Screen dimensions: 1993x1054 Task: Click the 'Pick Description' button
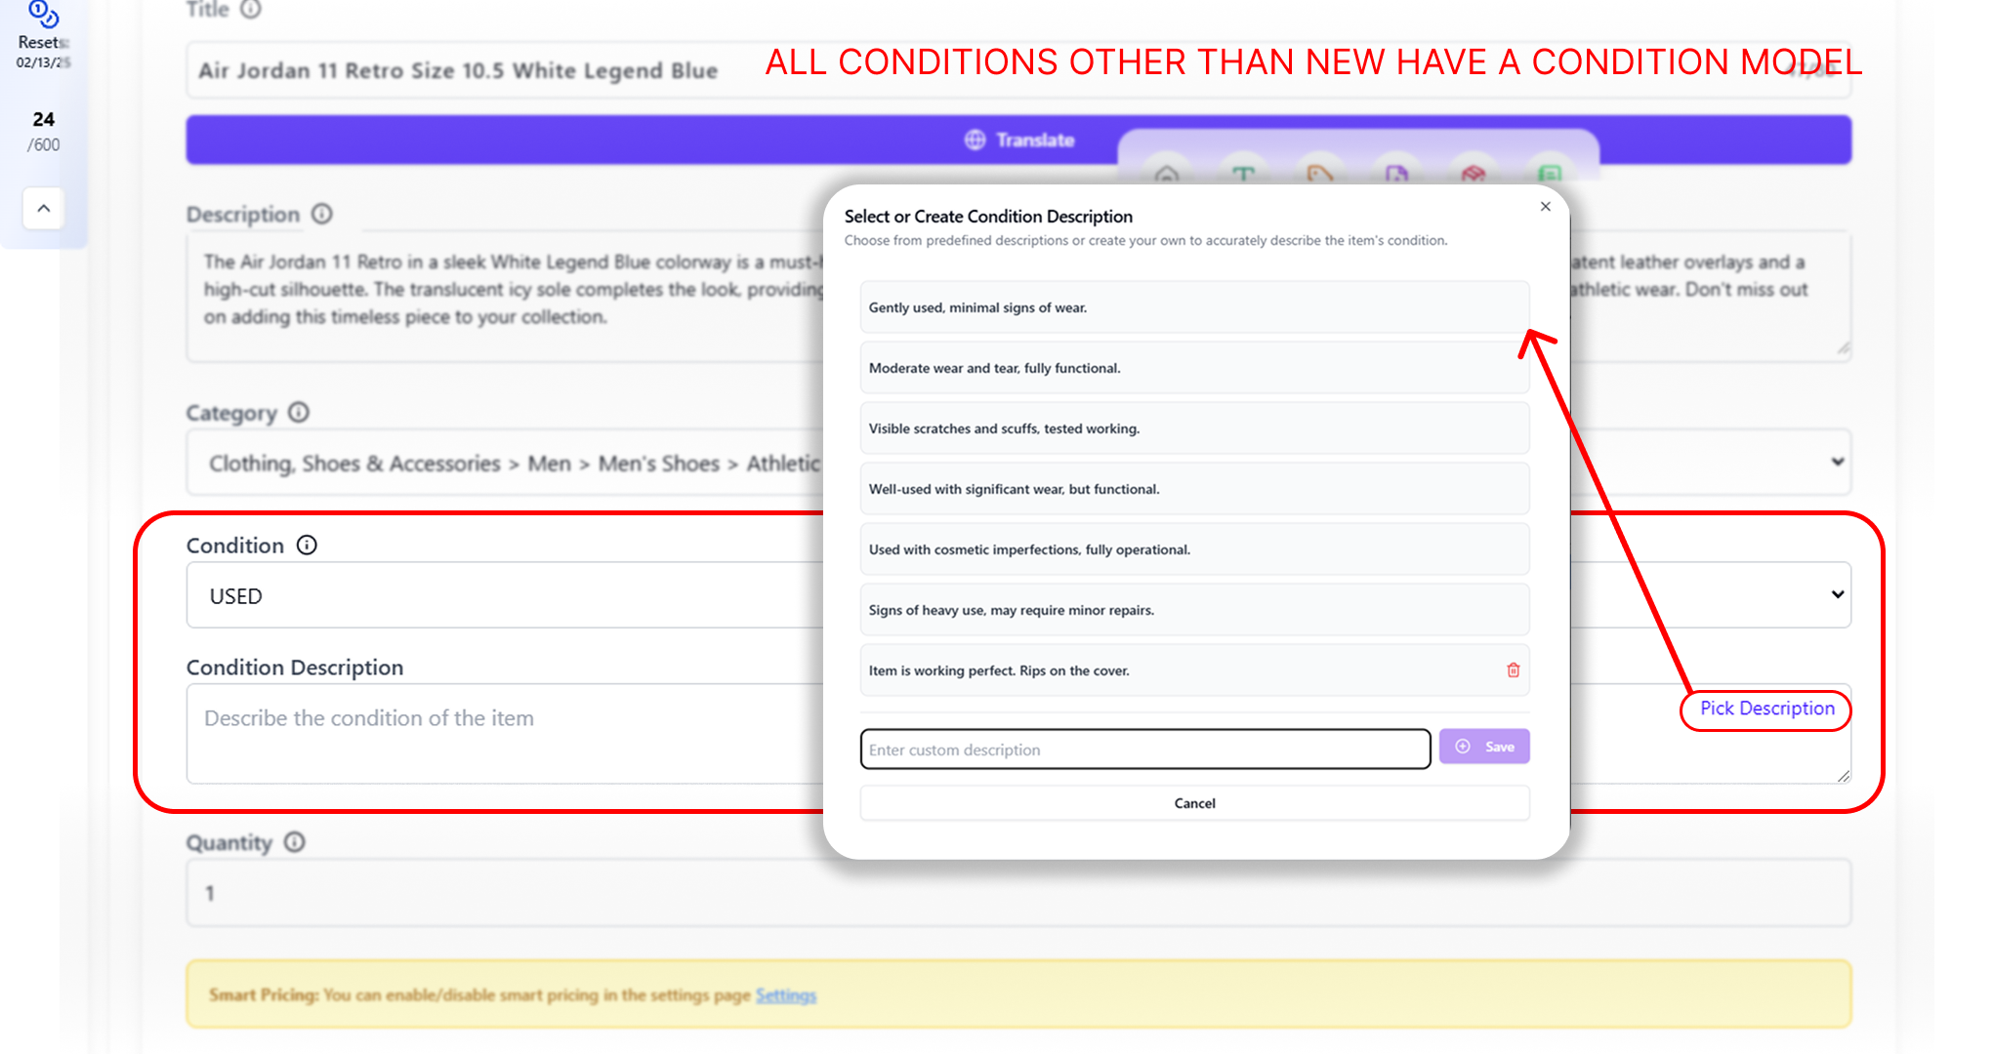coord(1765,709)
